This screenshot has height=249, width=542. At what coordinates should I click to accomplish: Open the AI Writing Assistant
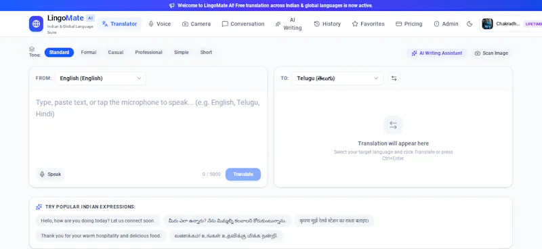click(x=436, y=53)
